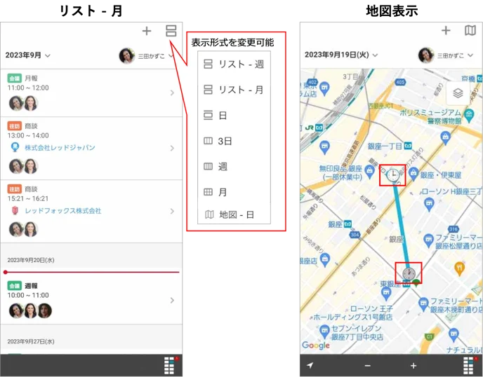Open the 三田かずこ user dropdown in list view

point(156,56)
